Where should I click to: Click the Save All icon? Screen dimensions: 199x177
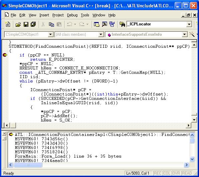[33, 24]
